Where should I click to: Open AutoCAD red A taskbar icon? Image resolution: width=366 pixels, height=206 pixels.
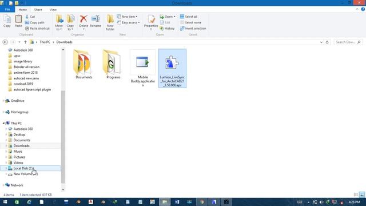click(x=91, y=202)
